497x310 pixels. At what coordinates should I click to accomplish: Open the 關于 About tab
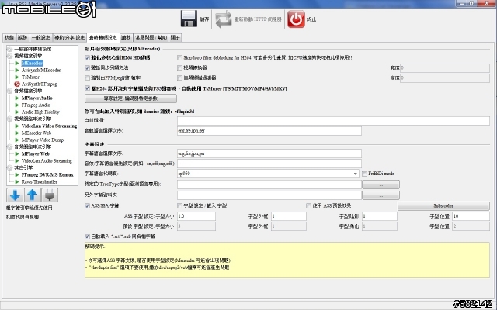pyautogui.click(x=176, y=37)
